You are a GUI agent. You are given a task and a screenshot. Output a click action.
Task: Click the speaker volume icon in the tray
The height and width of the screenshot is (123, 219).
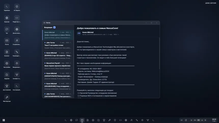(x=181, y=120)
